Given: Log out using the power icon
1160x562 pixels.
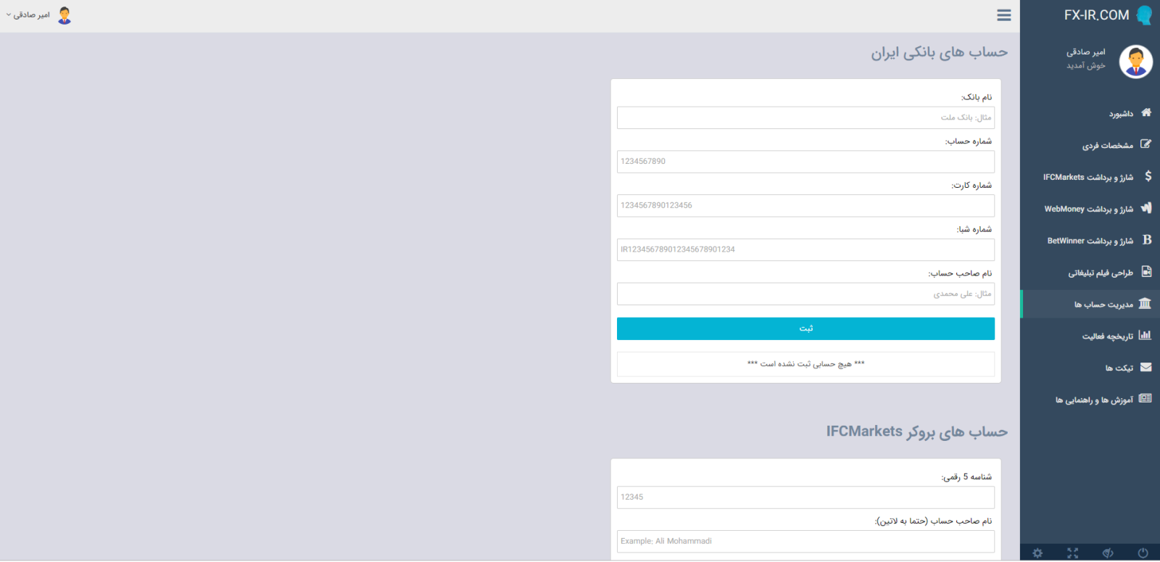Looking at the screenshot, I should pos(1143,553).
